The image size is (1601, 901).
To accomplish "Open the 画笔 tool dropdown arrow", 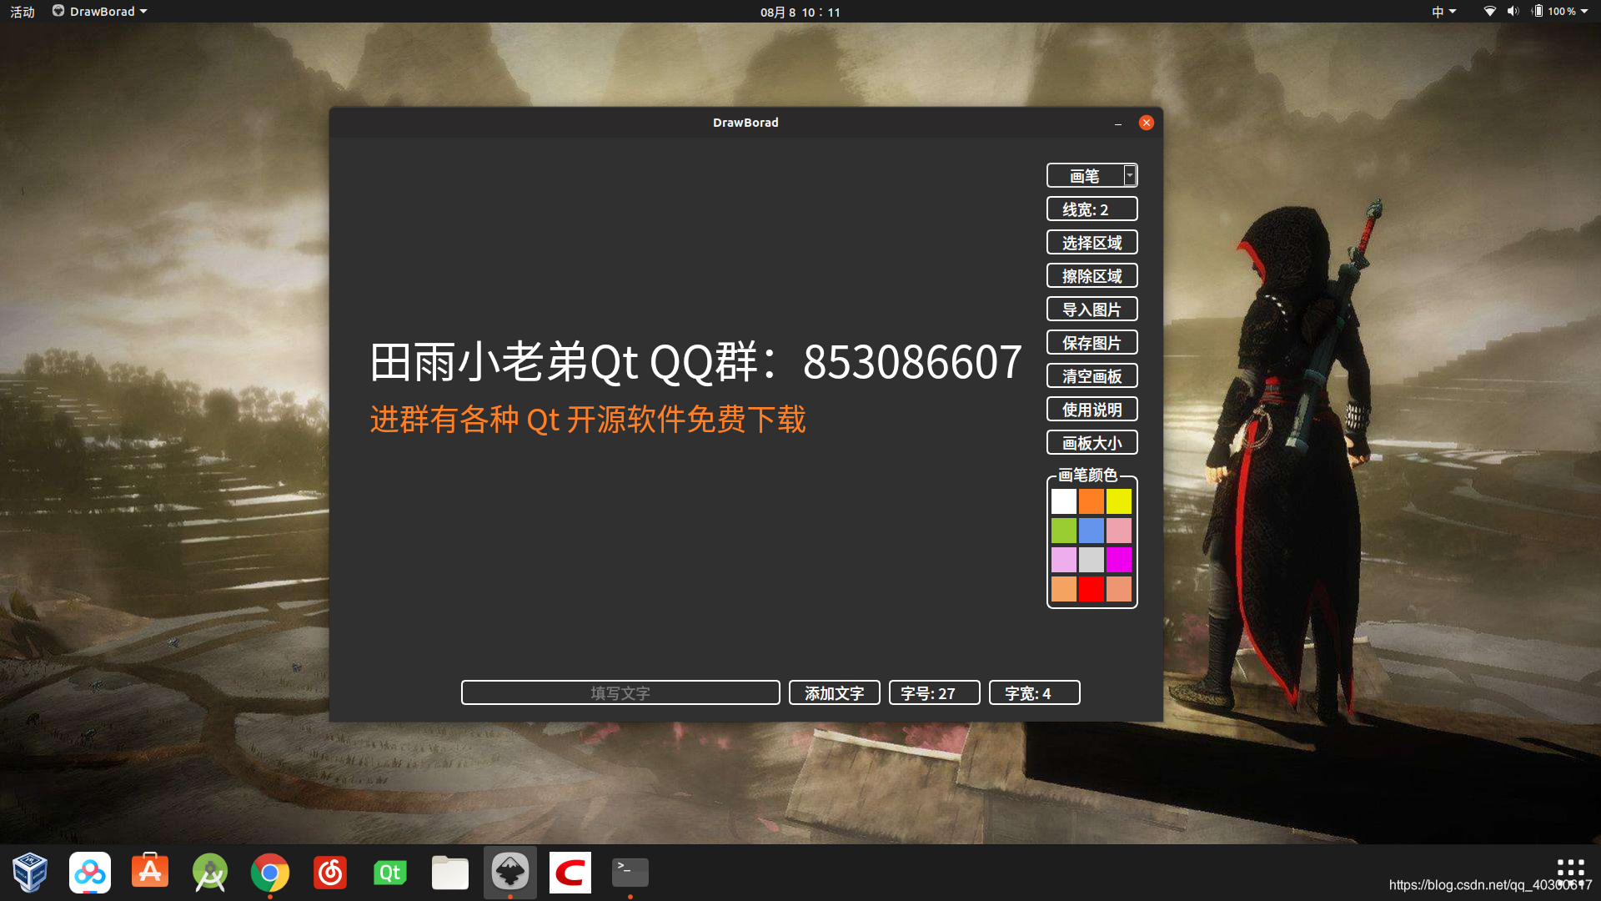I will coord(1130,175).
